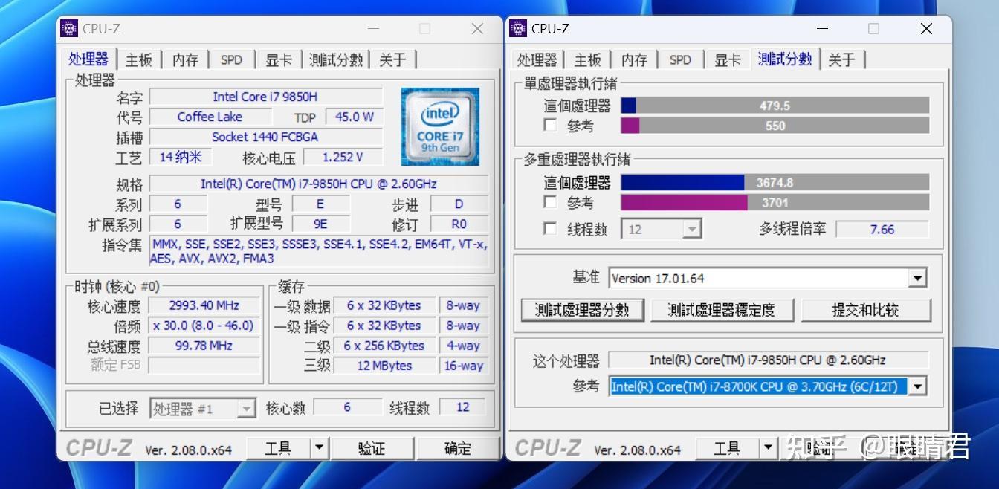Click 工具 button in left window

pos(278,448)
